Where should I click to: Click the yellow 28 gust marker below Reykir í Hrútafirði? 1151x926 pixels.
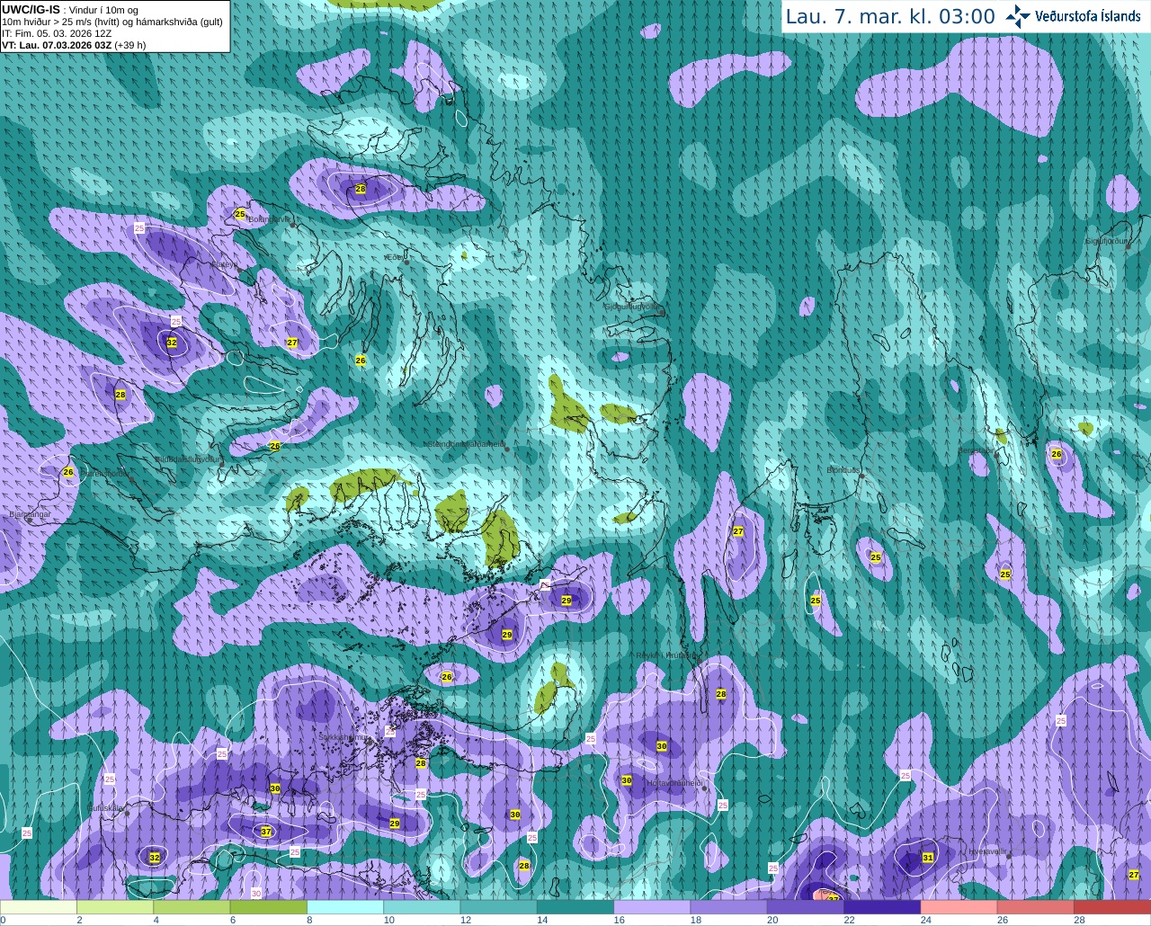(x=721, y=694)
